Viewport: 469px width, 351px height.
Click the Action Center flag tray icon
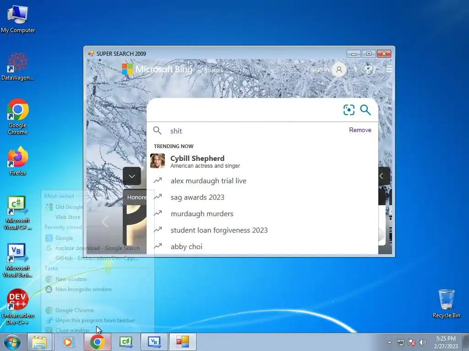coord(412,342)
